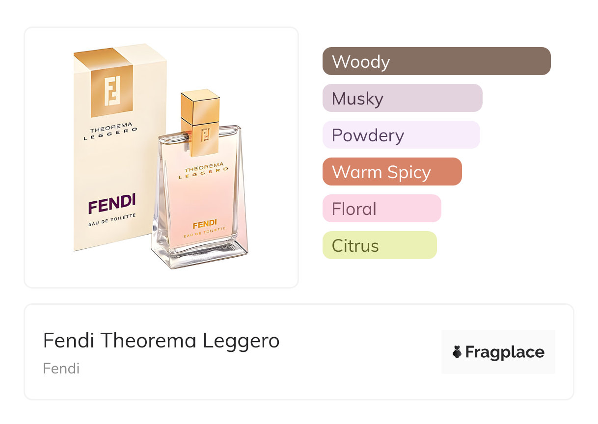Select the Musky accord bar

[x=402, y=98]
